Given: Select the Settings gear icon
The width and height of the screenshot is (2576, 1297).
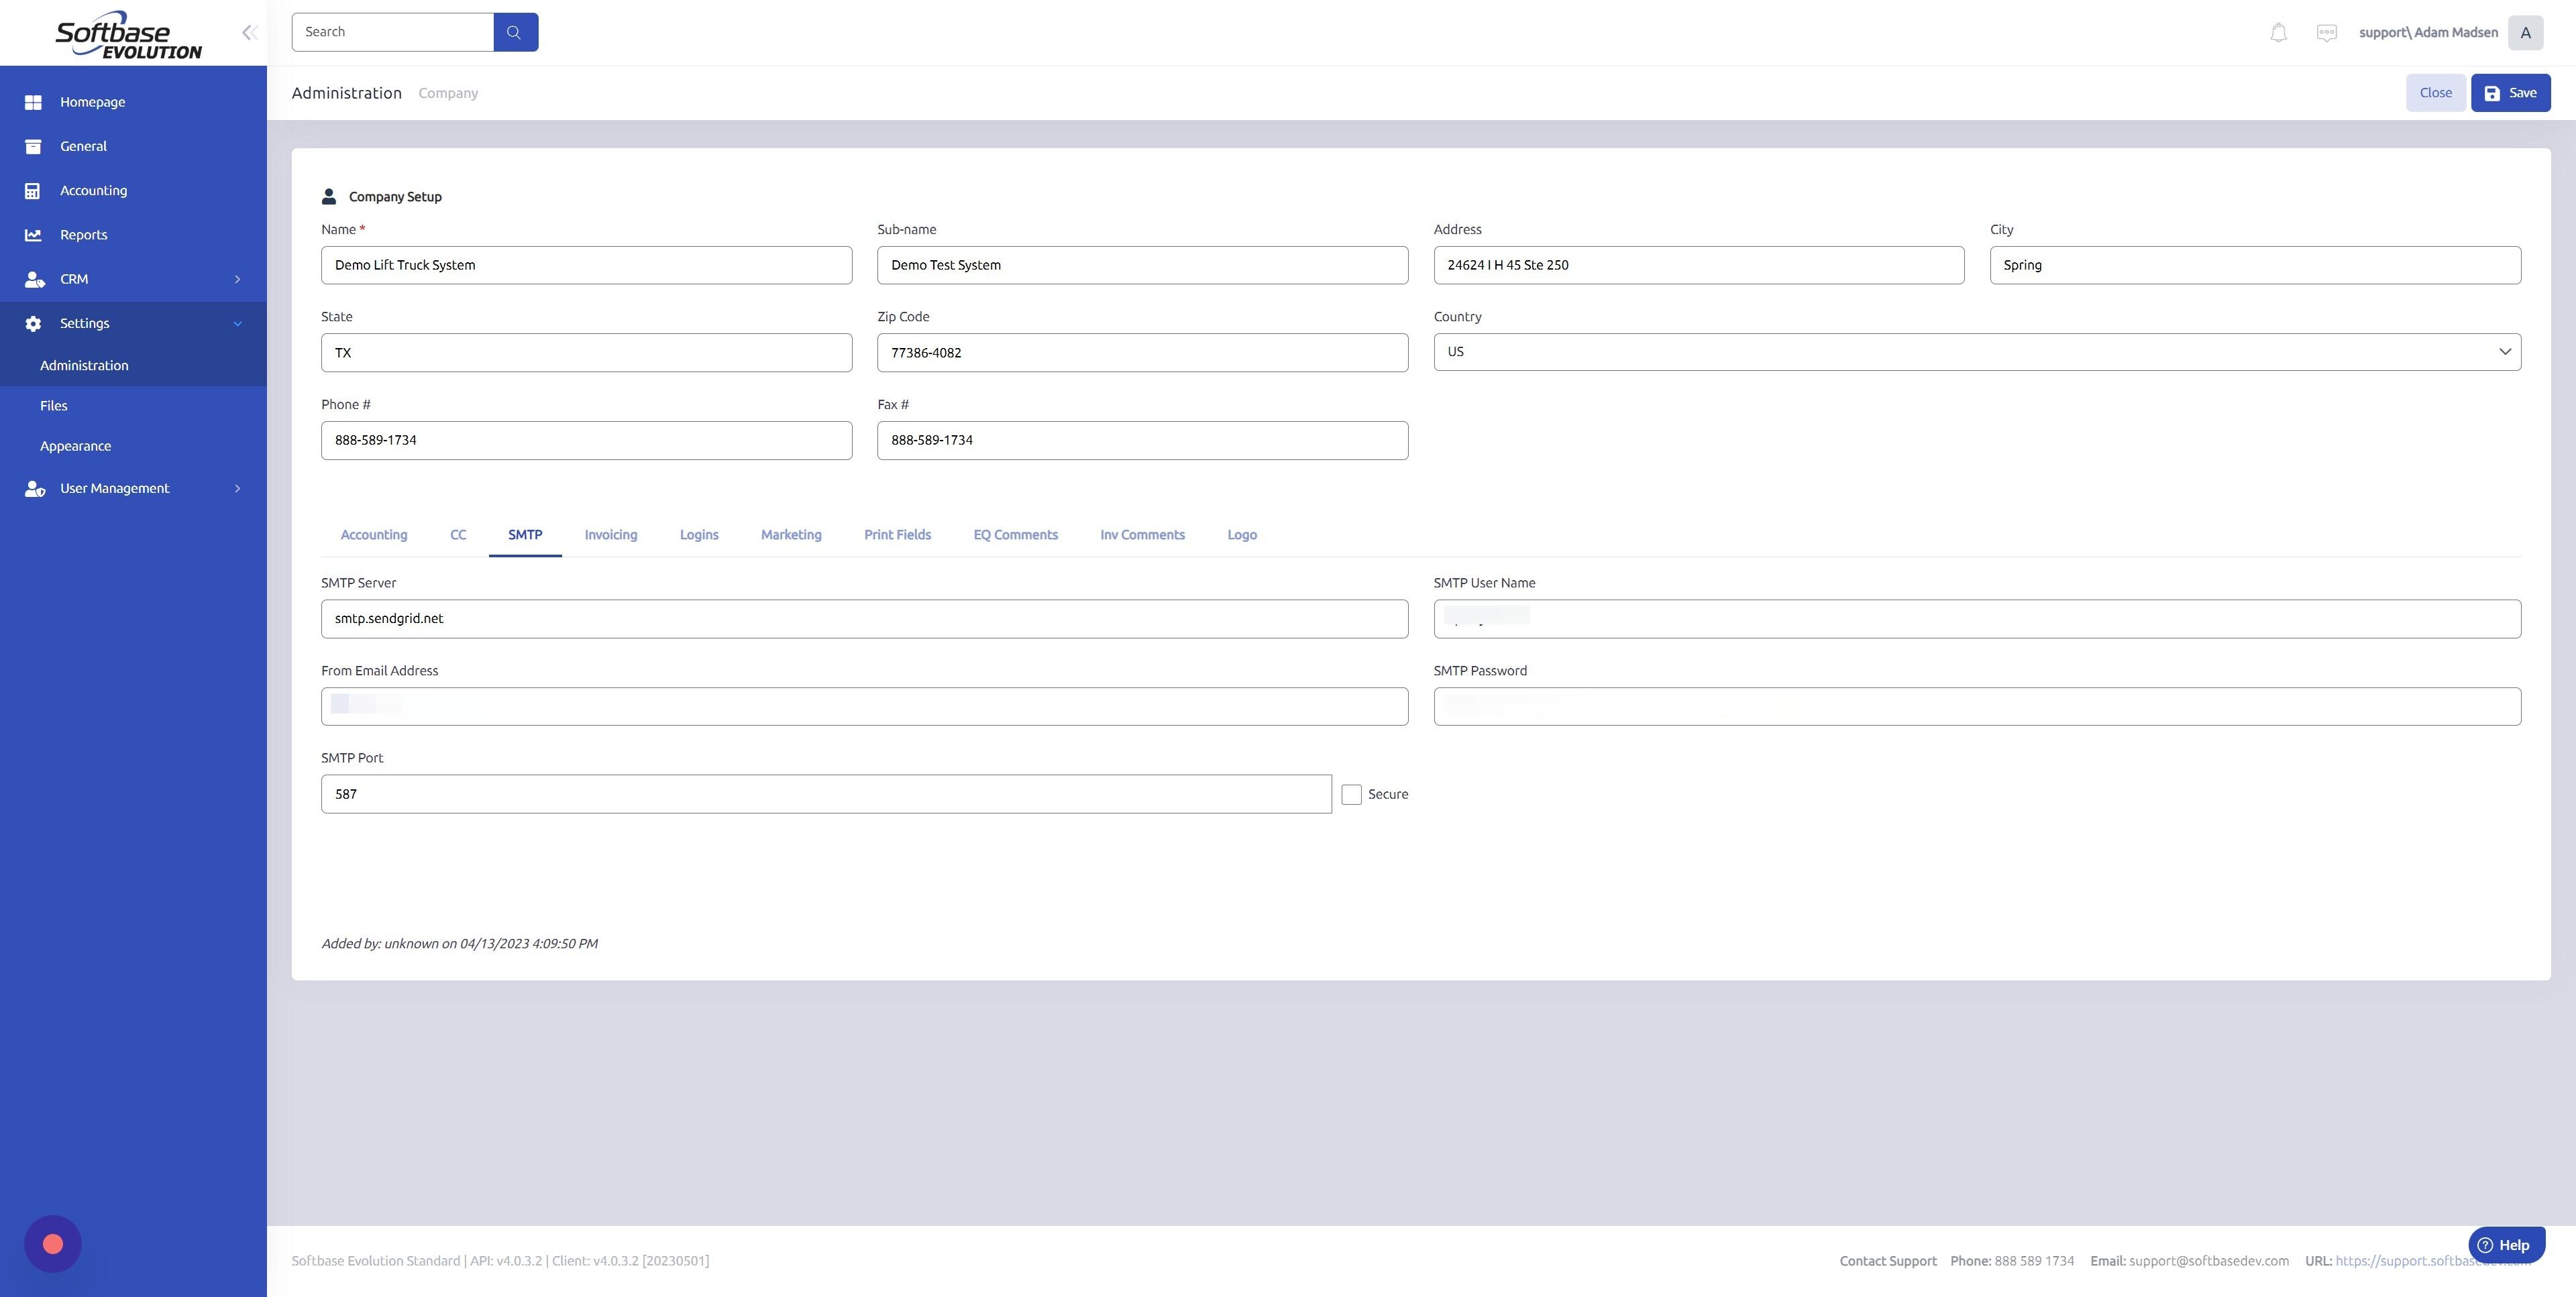Looking at the screenshot, I should tap(33, 323).
